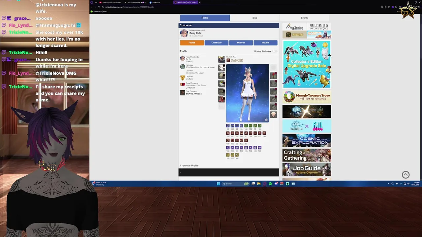Open the Forums banner link
The height and width of the screenshot is (237, 422).
click(x=294, y=35)
